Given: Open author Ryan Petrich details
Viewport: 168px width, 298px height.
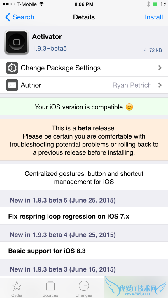Looking at the screenshot, I should point(132,85).
